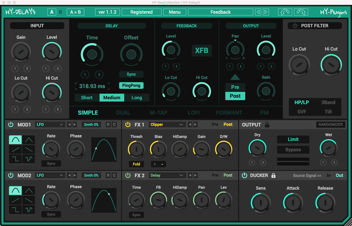This screenshot has height=226, width=352.
Task: Click the Delay Time knob
Action: (92, 54)
